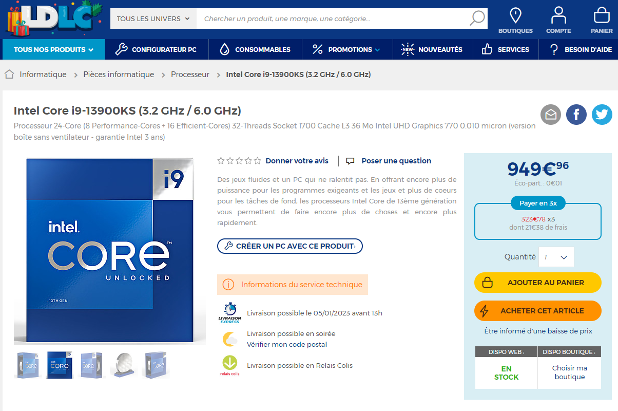Click the evening delivery moon icon

coord(229,339)
